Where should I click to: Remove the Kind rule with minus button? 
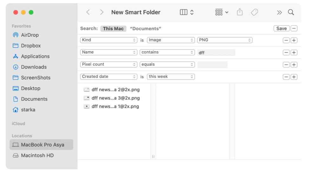(286, 40)
